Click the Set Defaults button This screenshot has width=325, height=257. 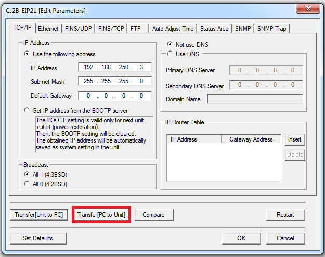coord(38,238)
